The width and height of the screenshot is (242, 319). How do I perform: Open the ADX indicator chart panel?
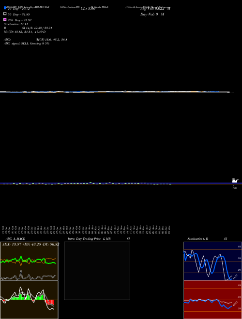[x=29, y=261]
